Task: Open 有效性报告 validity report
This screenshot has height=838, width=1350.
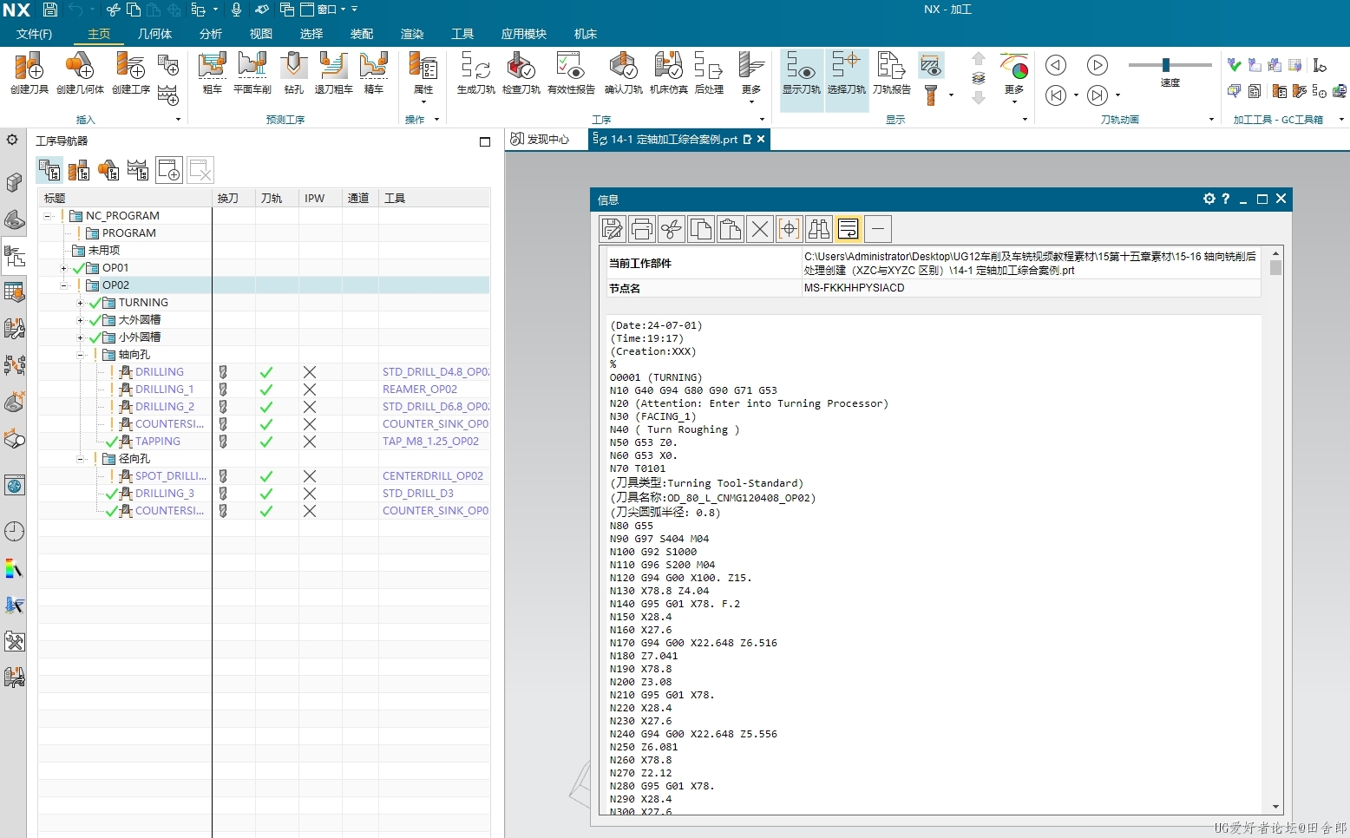Action: coord(571,73)
